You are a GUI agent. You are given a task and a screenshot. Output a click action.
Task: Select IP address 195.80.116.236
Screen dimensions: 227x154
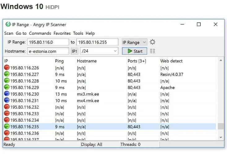[24, 133]
